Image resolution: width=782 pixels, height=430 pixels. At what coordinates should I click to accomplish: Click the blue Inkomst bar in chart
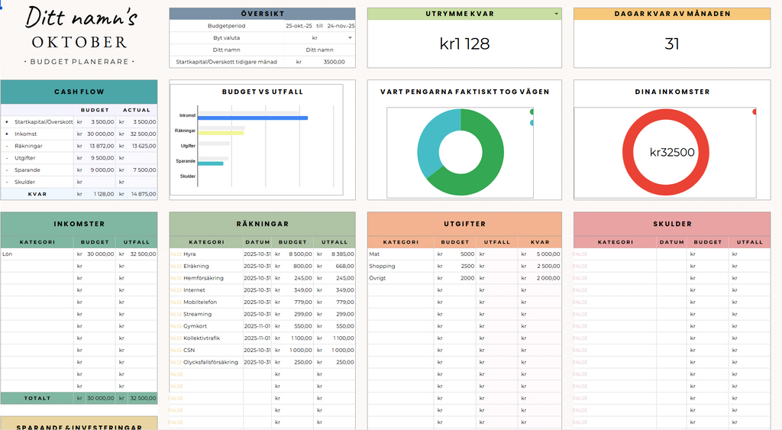252,118
